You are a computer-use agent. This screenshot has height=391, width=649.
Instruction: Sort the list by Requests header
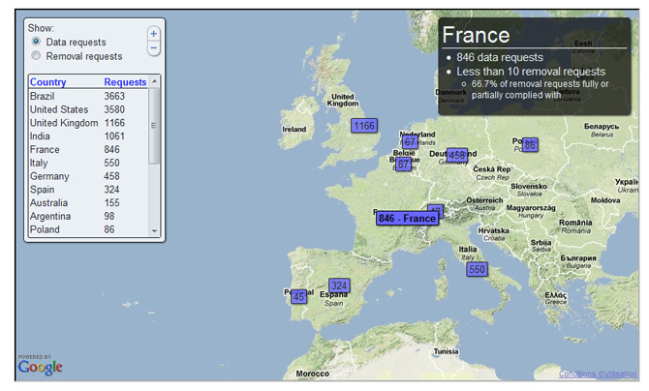click(125, 82)
